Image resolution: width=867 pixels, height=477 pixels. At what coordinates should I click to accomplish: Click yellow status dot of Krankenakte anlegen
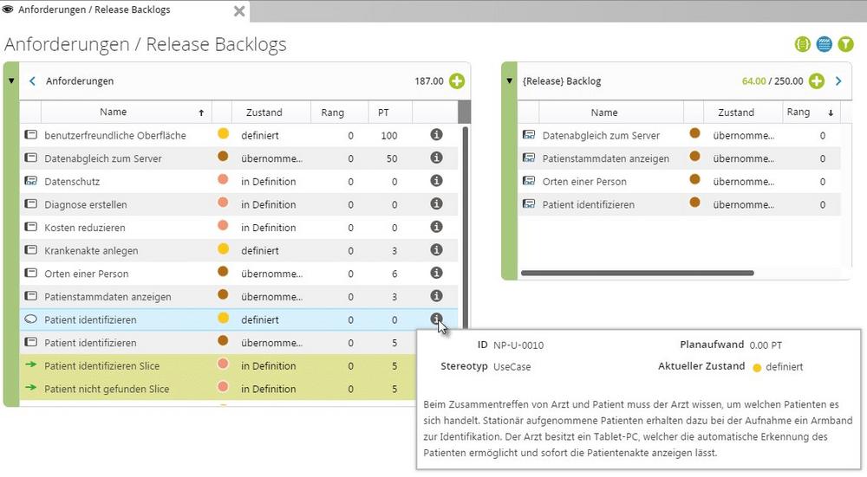tap(224, 249)
